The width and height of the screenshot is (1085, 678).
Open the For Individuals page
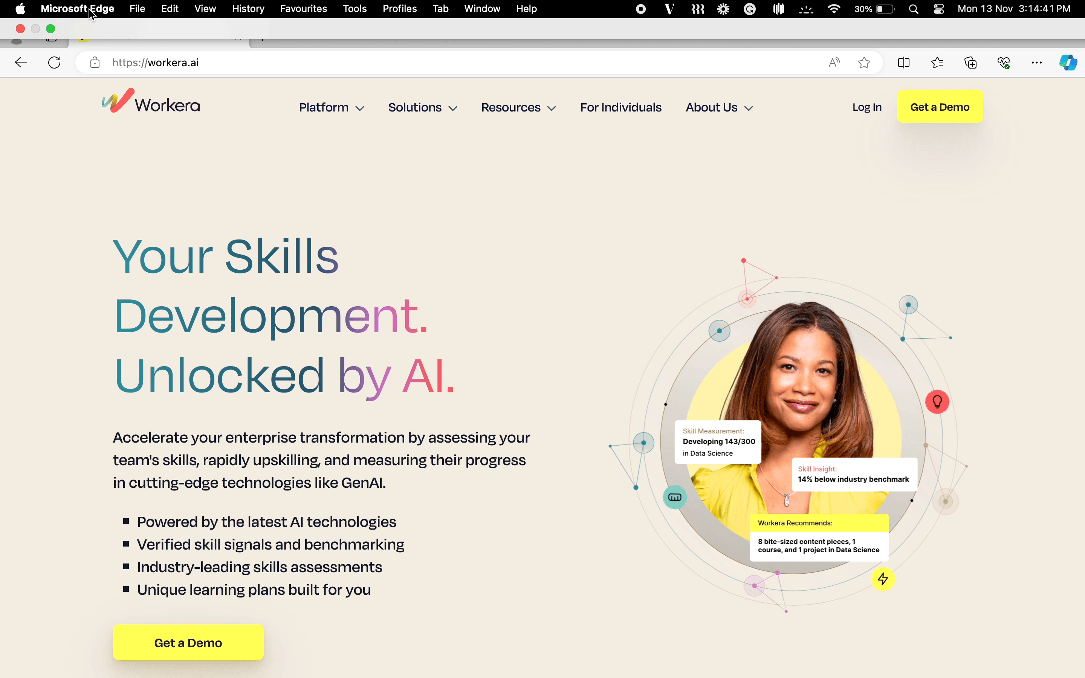[x=620, y=108]
